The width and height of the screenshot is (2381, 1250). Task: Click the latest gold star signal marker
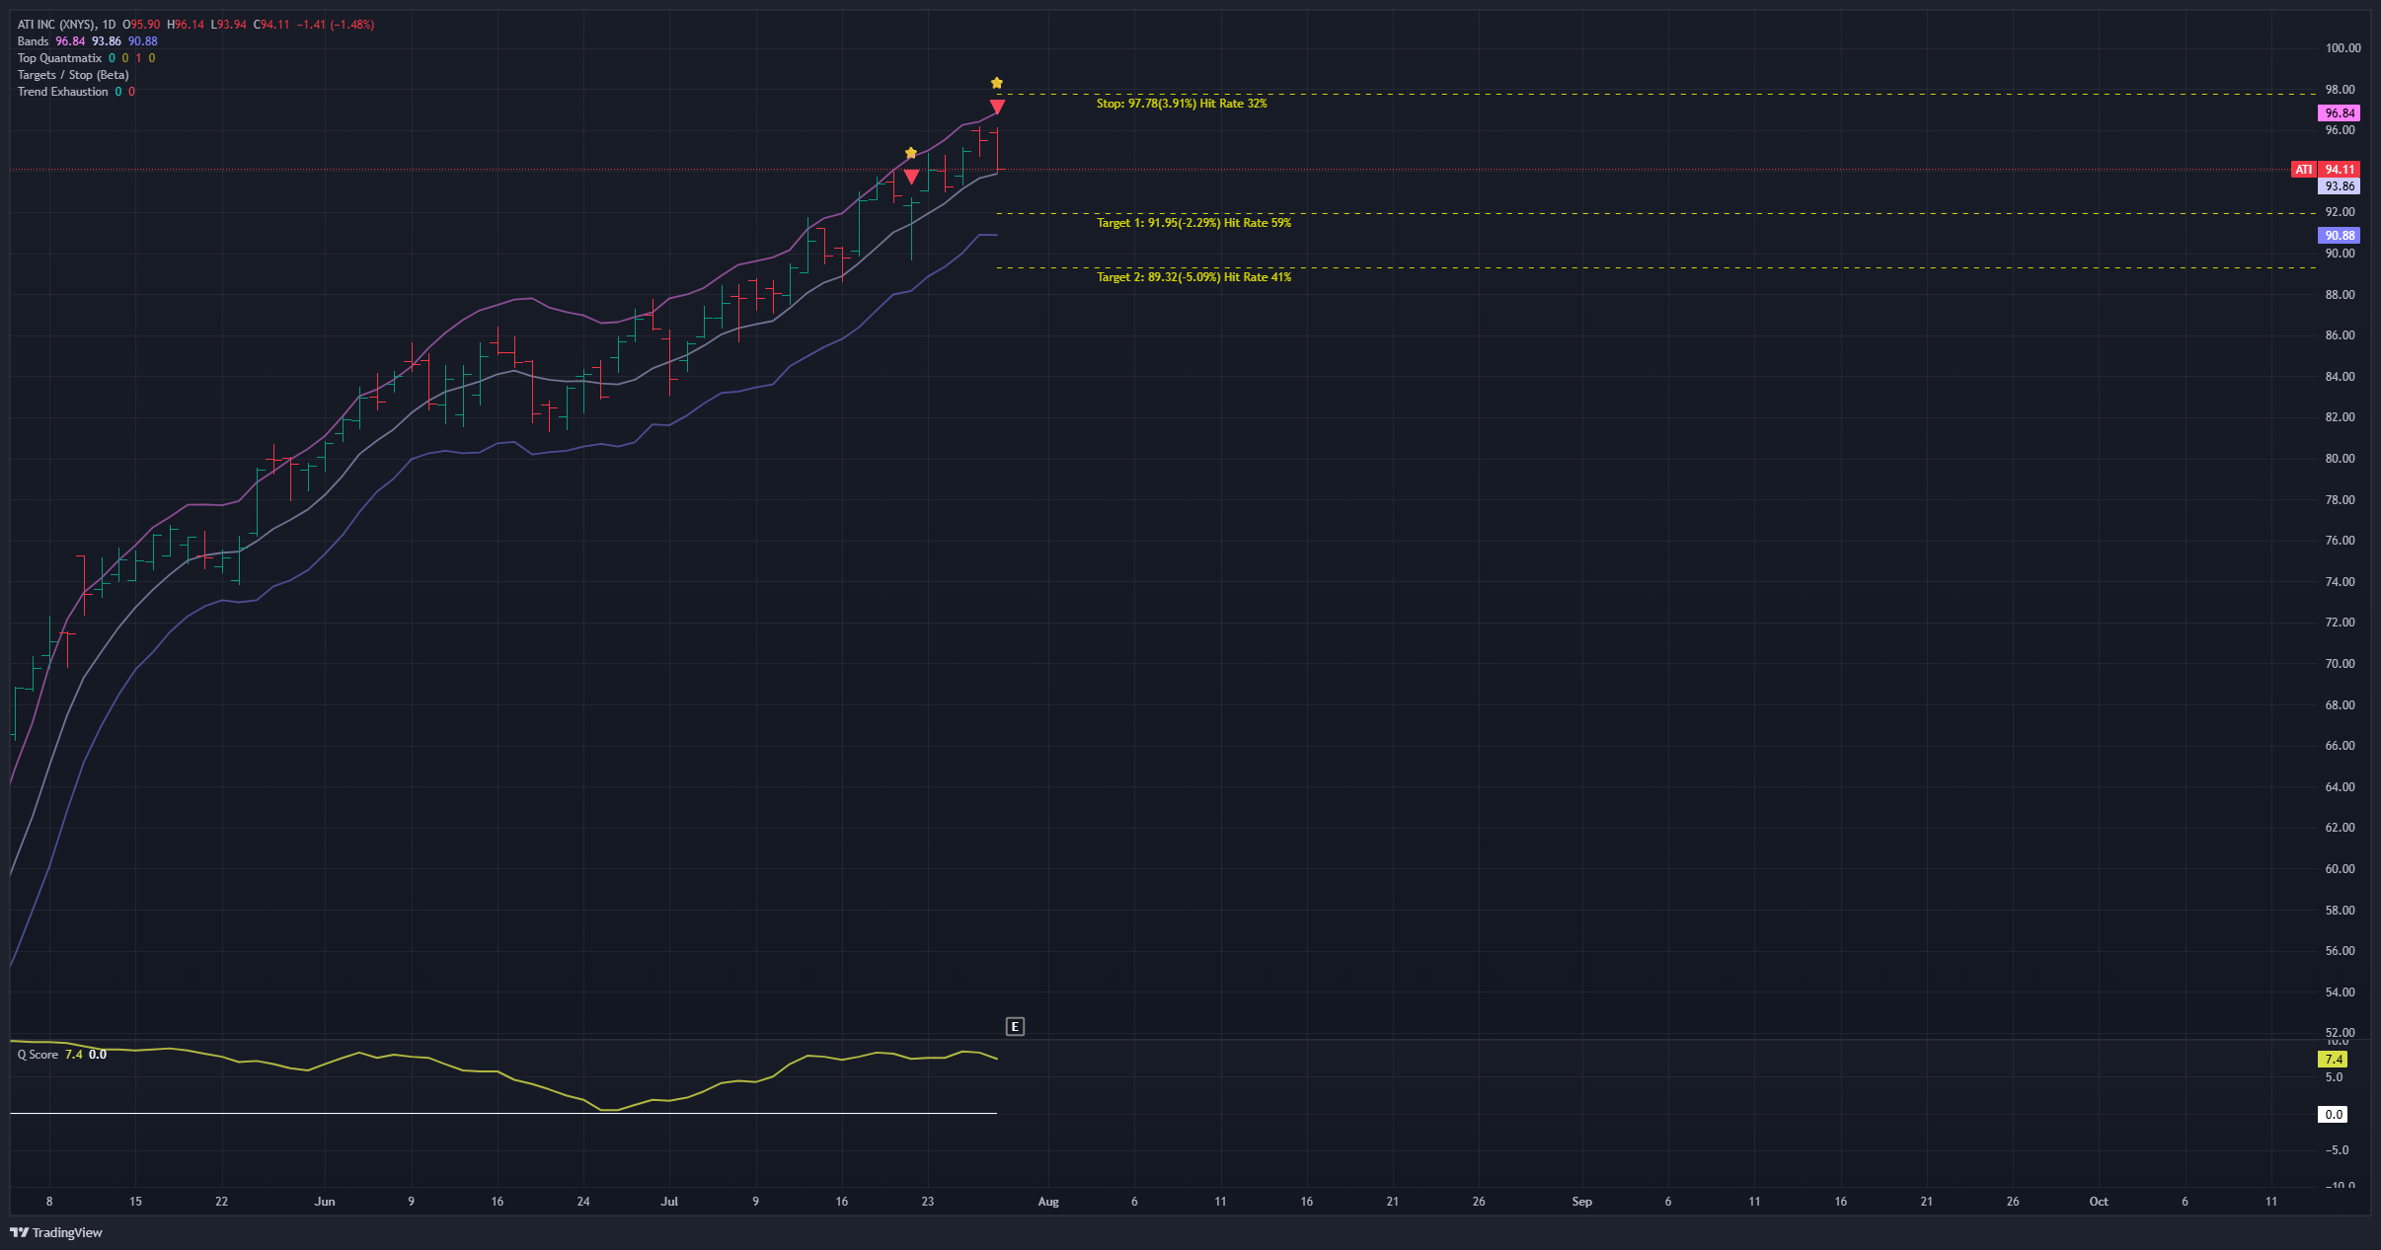pyautogui.click(x=997, y=83)
